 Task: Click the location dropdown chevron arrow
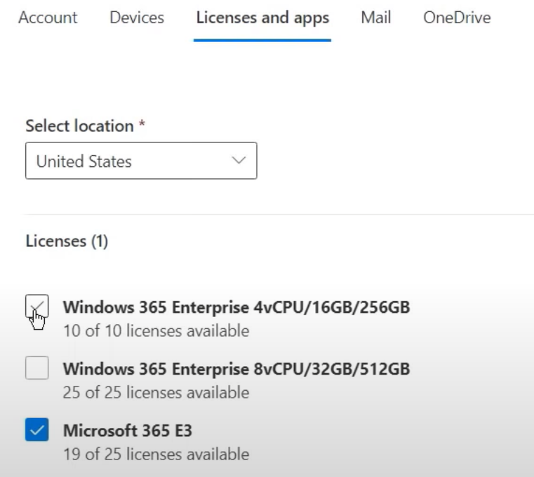coord(239,160)
